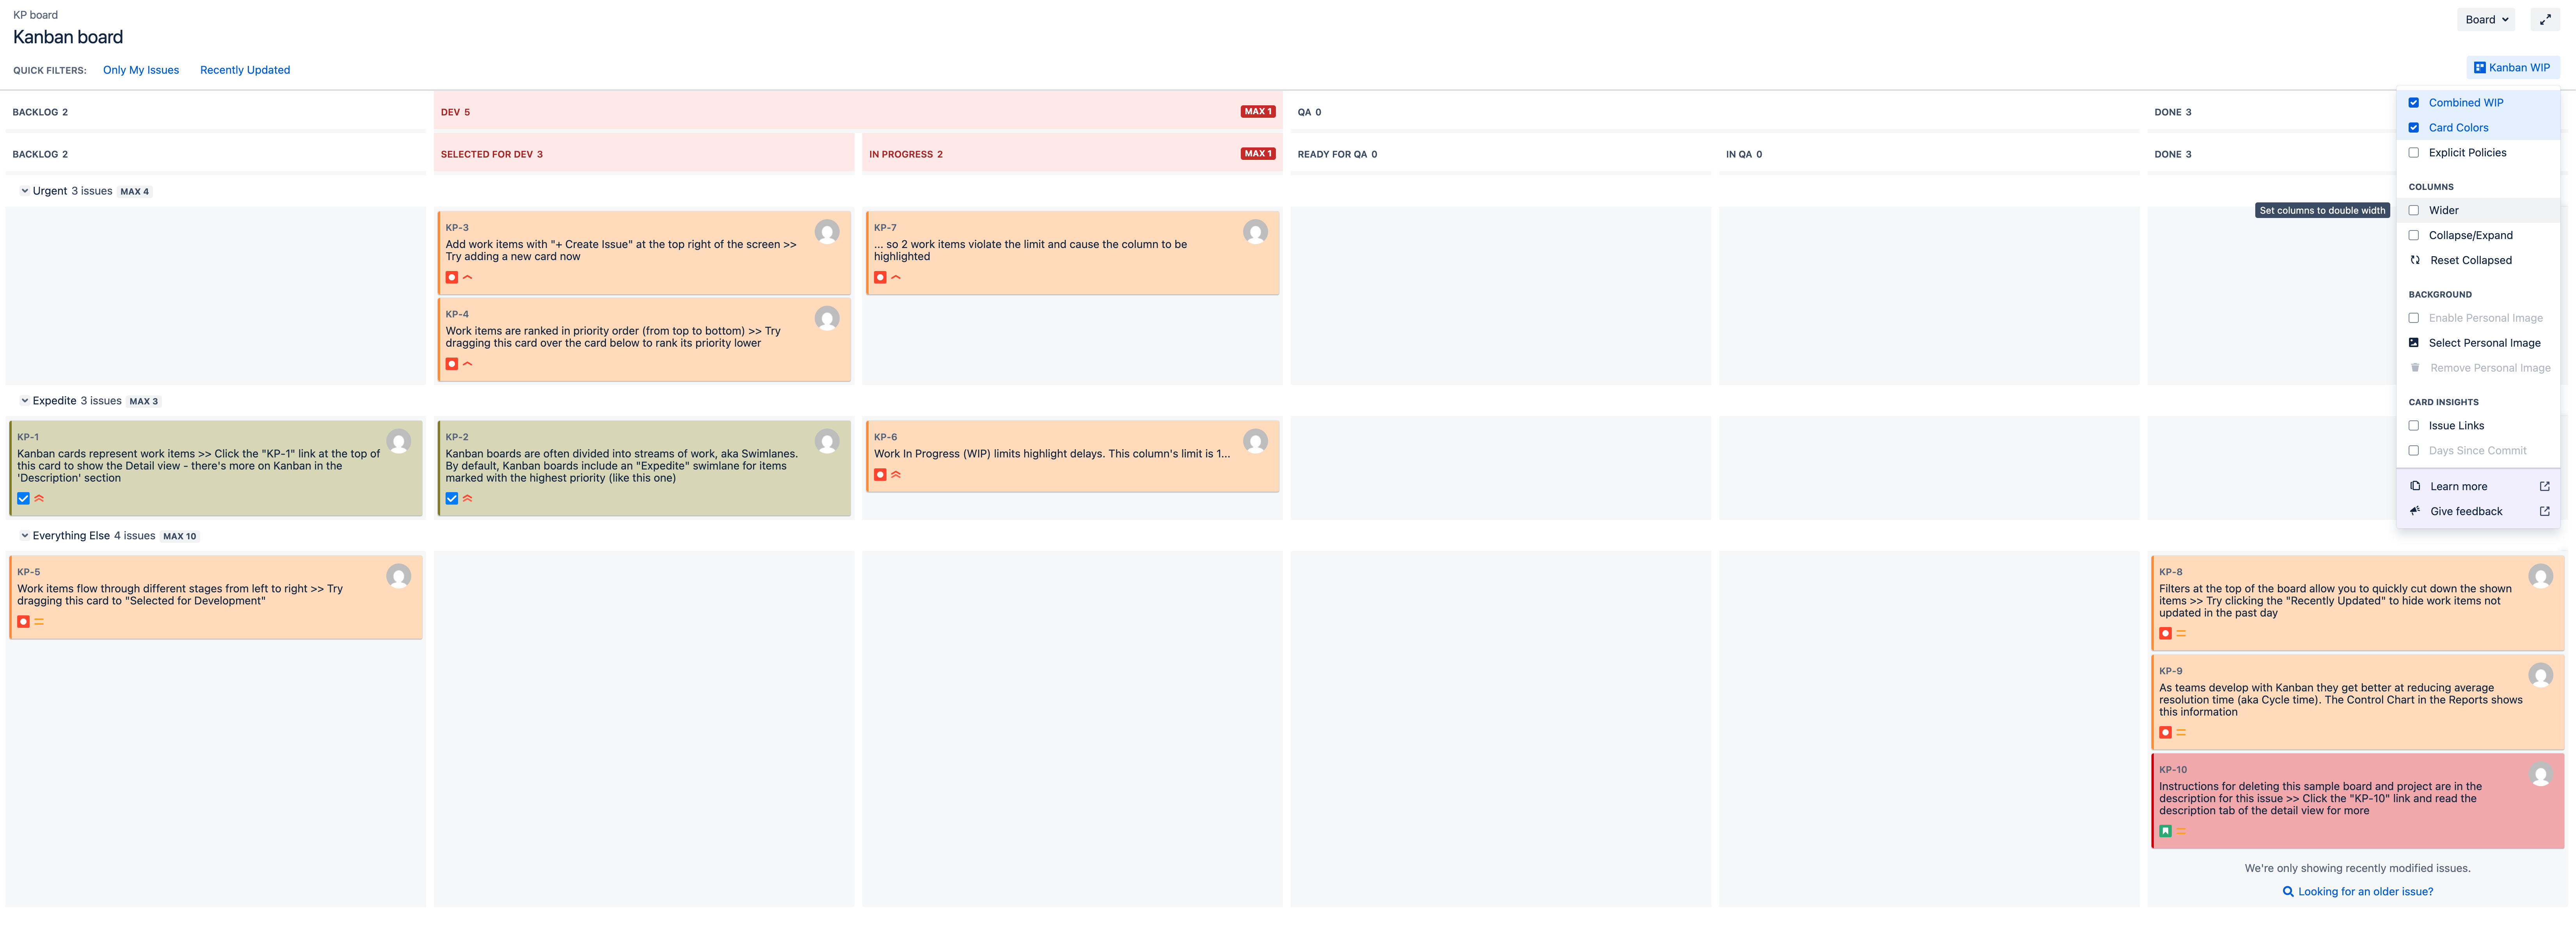Click highest priority icon on KP-2
2576x932 pixels.
(468, 498)
